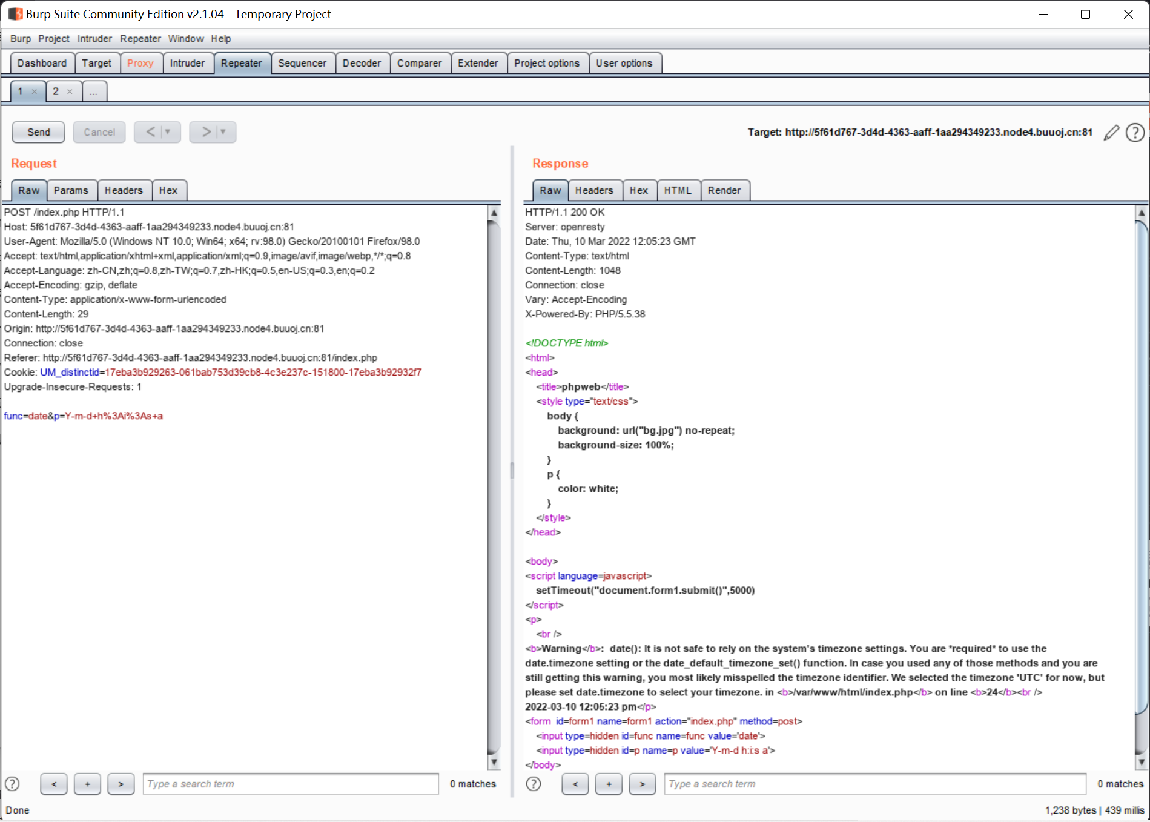1150x822 pixels.
Task: Switch to Repeater tab 2
Action: pos(55,91)
